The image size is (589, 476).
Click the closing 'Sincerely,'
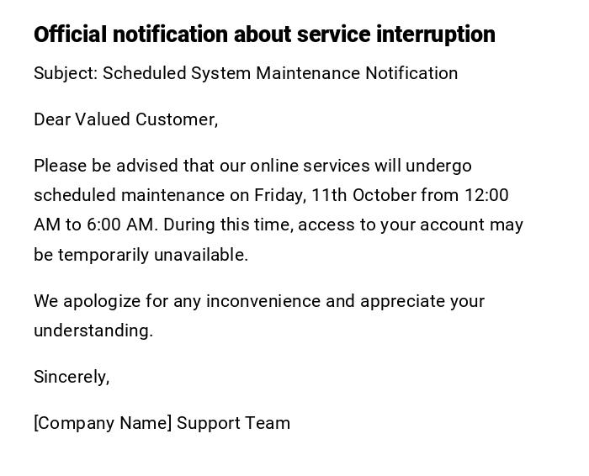pyautogui.click(x=72, y=377)
